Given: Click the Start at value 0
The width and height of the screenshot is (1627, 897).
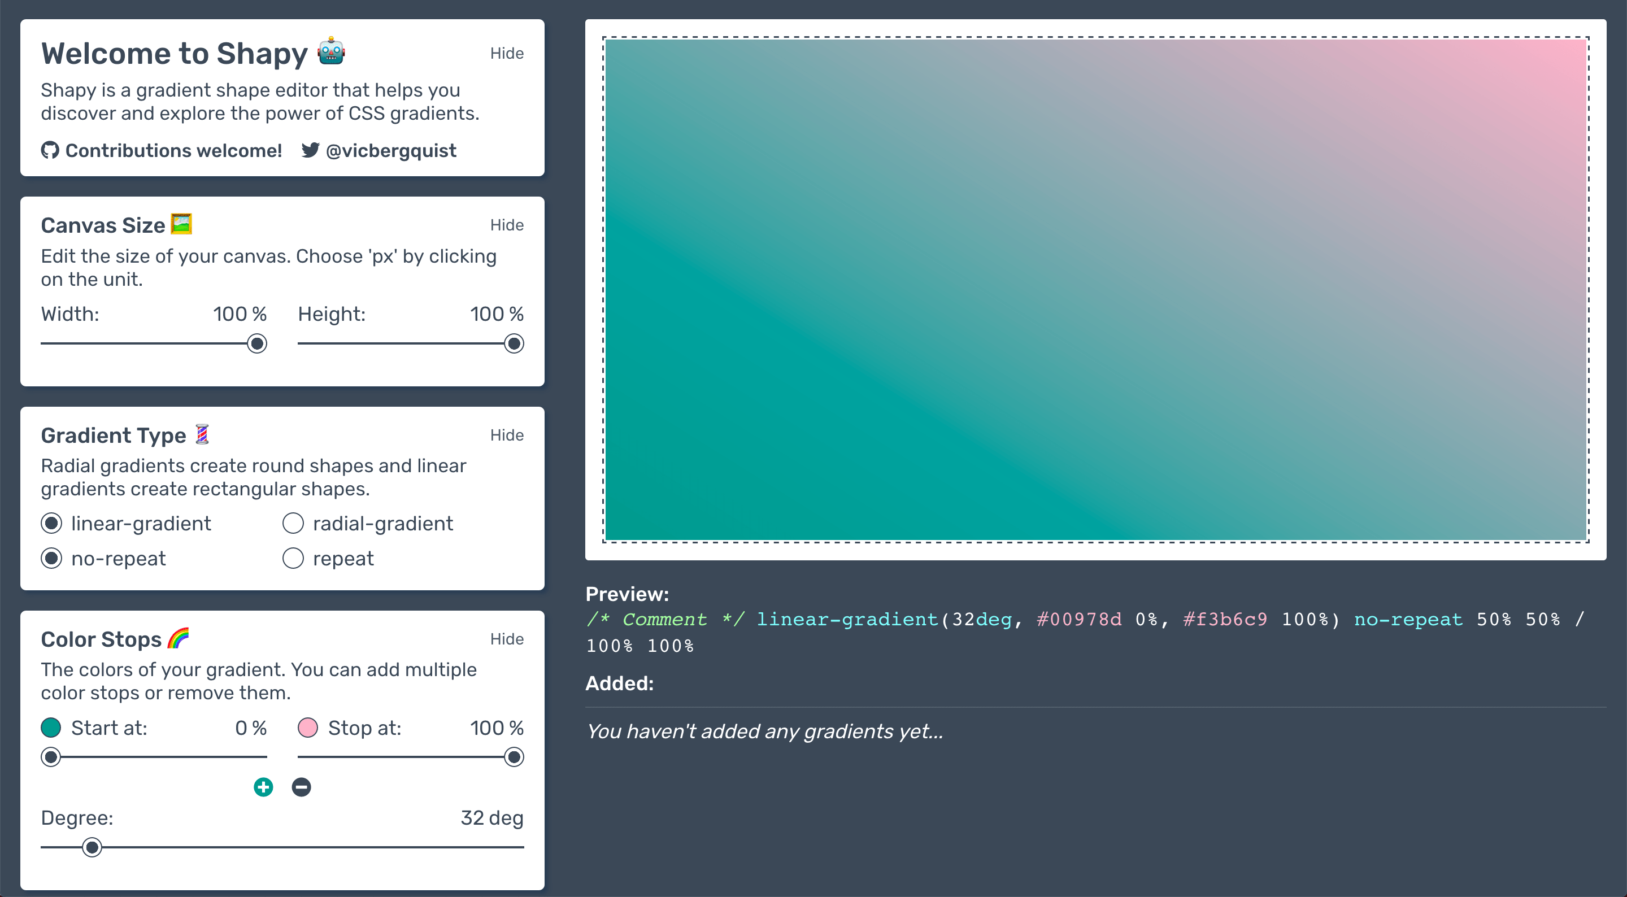Looking at the screenshot, I should click(x=241, y=728).
